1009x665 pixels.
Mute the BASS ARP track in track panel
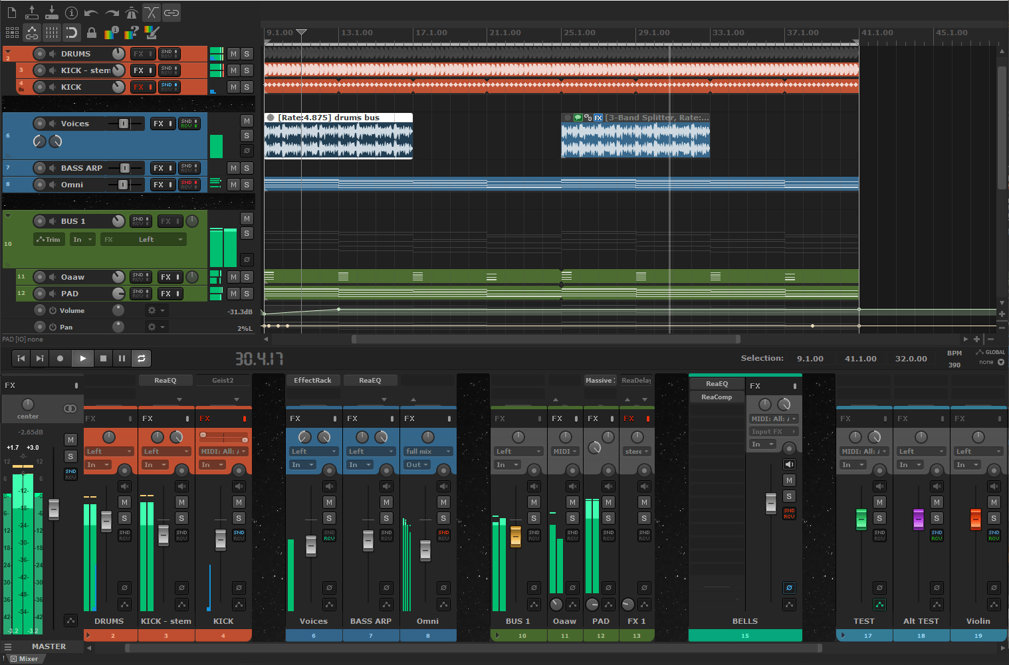click(233, 168)
